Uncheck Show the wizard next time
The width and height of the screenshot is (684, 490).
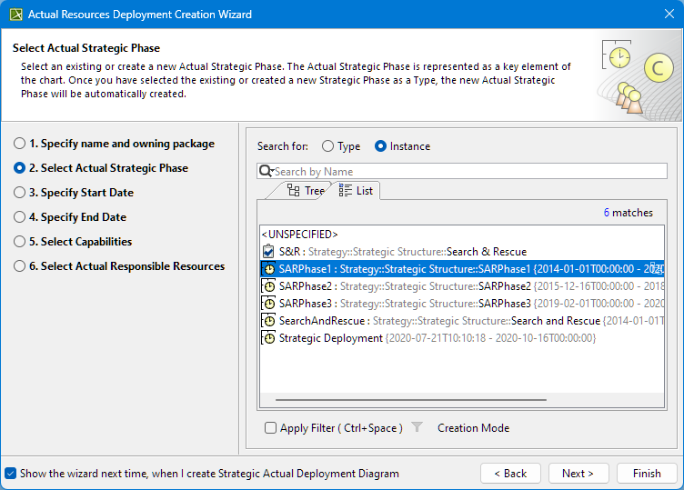tap(11, 474)
